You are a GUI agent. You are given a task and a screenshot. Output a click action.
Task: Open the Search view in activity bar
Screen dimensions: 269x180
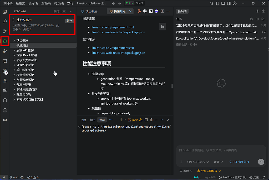[5, 22]
